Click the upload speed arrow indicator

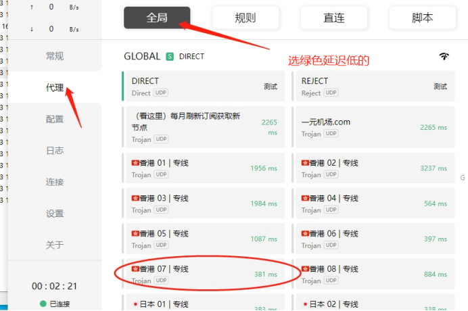[x=32, y=7]
